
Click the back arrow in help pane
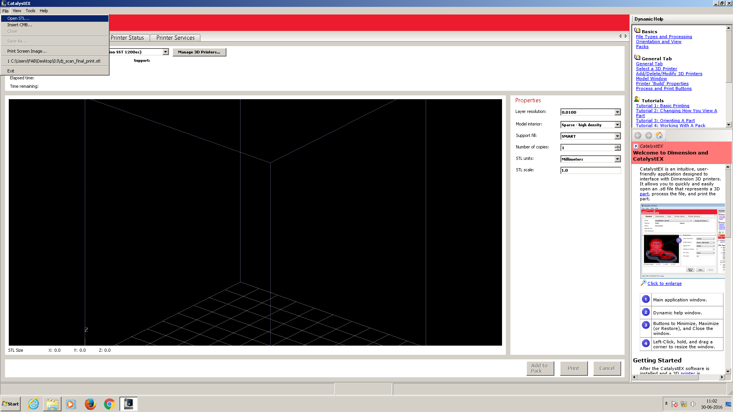(x=638, y=135)
